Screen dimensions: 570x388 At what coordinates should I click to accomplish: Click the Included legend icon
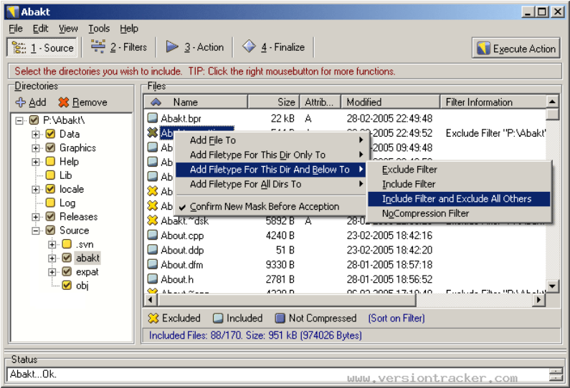(x=218, y=319)
